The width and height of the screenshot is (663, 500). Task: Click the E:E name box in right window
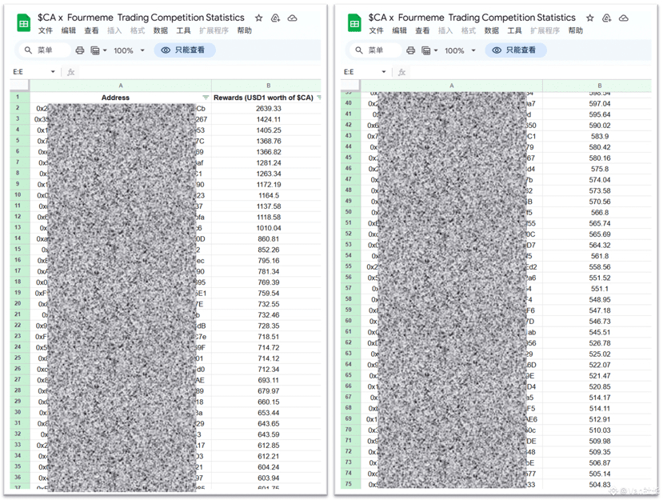coord(365,72)
